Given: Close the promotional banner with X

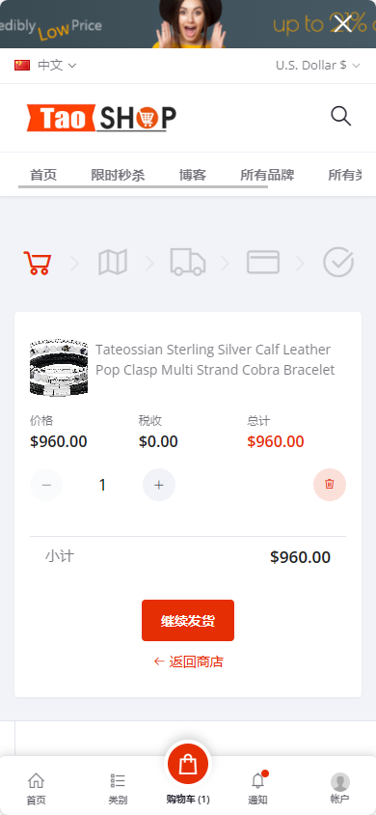Looking at the screenshot, I should click(343, 23).
